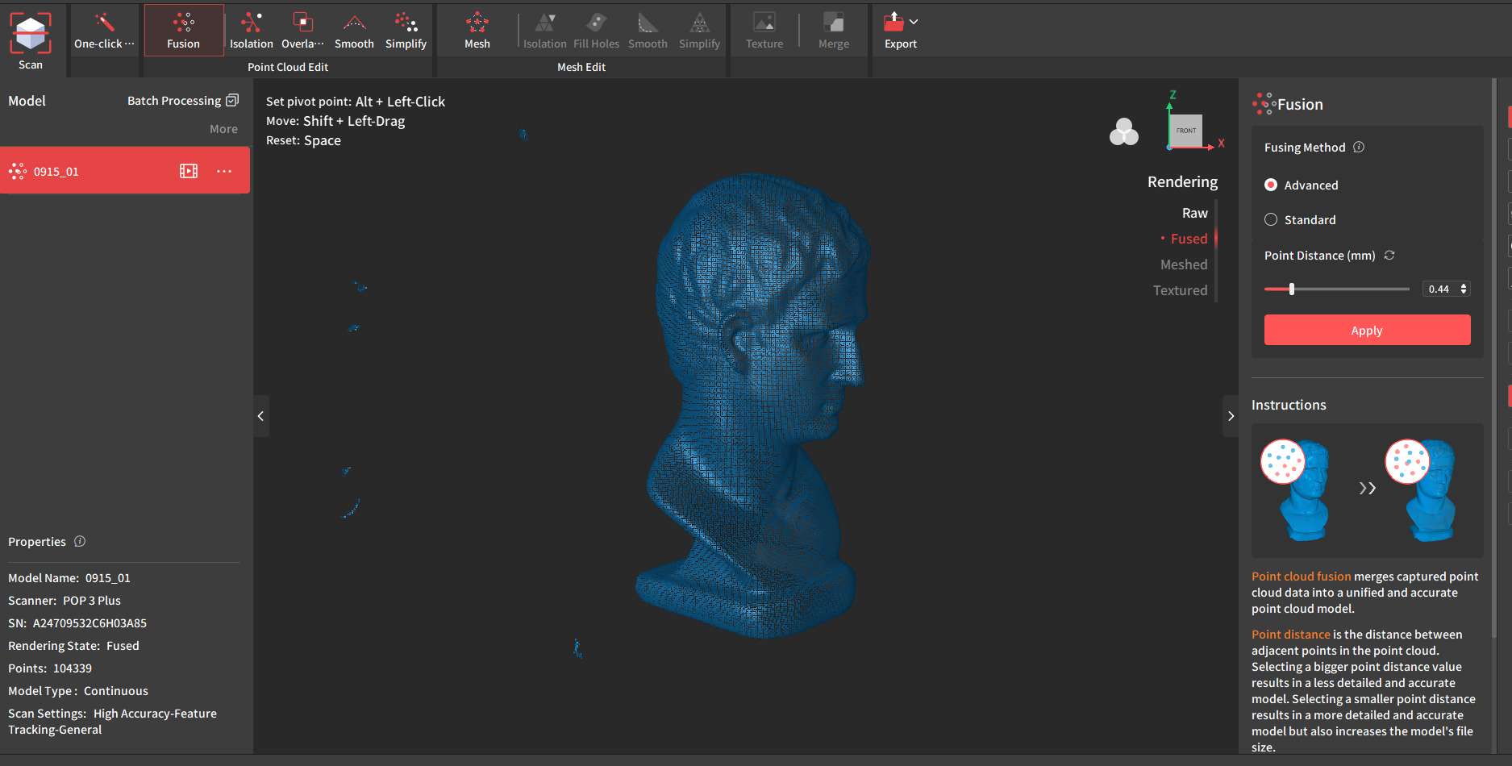Choose the Standard fusing method
Screen dimensions: 1512x766
[1271, 219]
